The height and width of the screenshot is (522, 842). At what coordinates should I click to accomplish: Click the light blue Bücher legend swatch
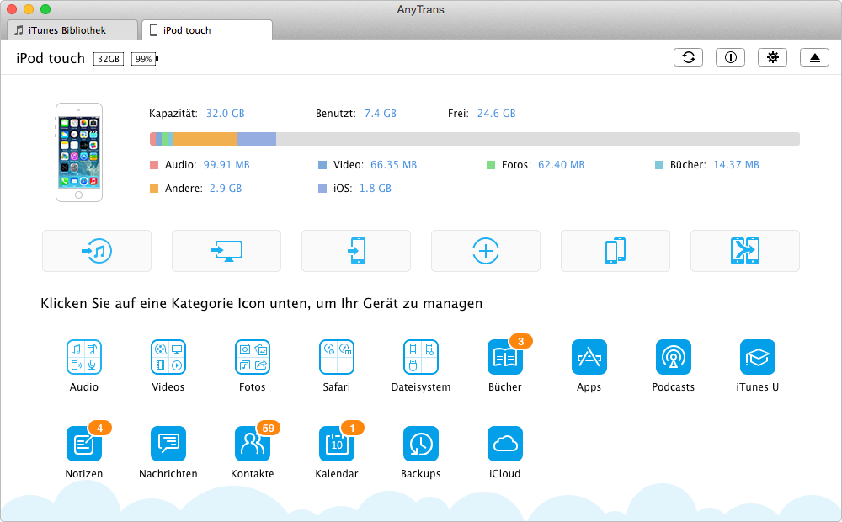click(659, 165)
